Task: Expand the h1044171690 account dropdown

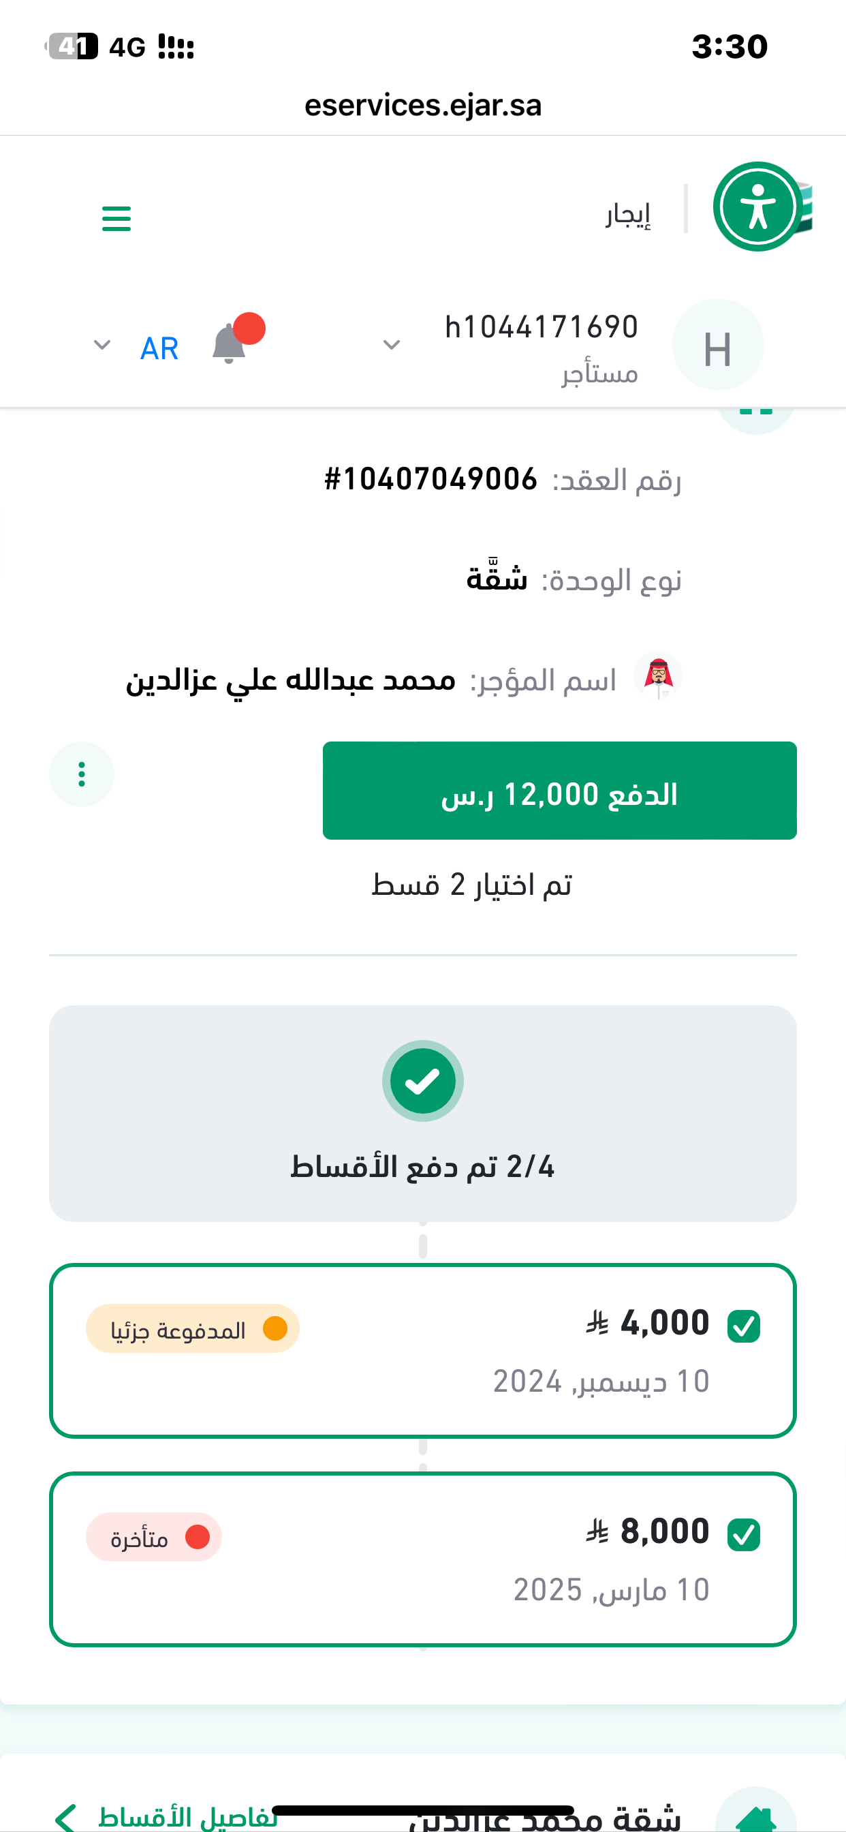Action: 392,346
